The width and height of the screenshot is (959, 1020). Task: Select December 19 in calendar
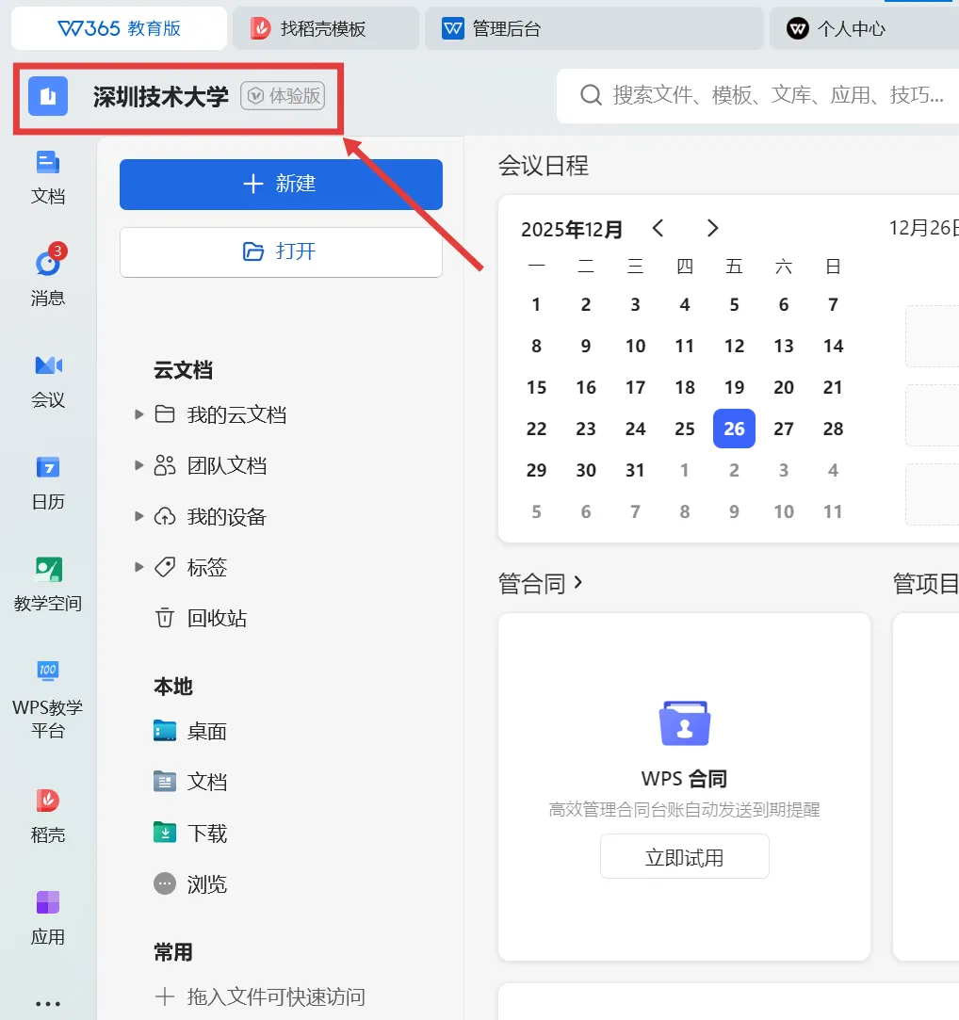(x=734, y=387)
